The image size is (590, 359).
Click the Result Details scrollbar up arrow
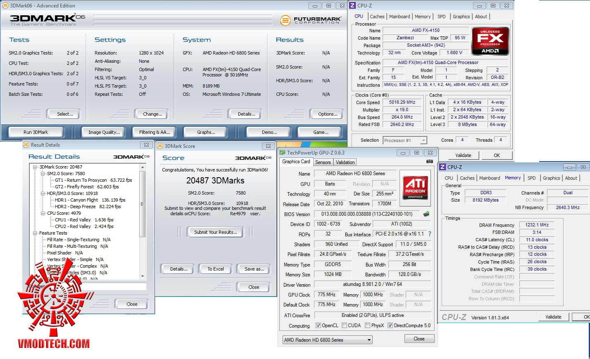[x=143, y=167]
